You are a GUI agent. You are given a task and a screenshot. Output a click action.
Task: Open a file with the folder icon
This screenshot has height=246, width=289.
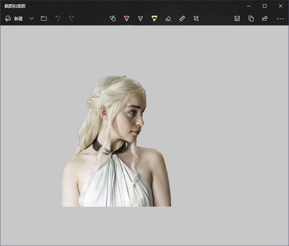[x=44, y=18]
